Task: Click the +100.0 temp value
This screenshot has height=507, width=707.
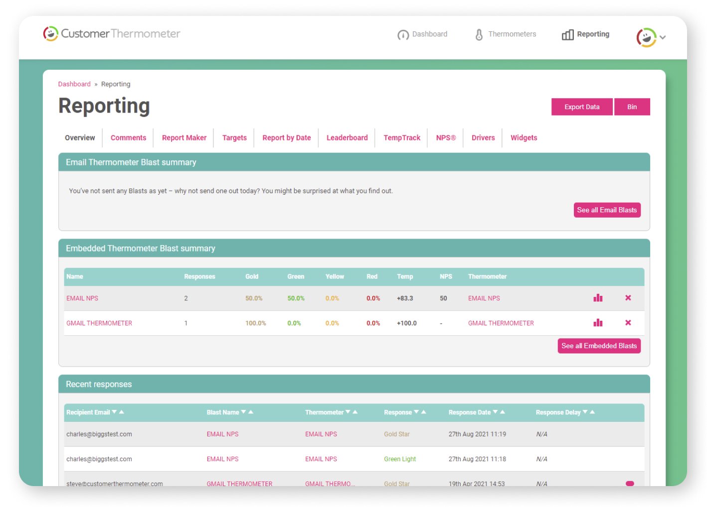Action: (407, 323)
